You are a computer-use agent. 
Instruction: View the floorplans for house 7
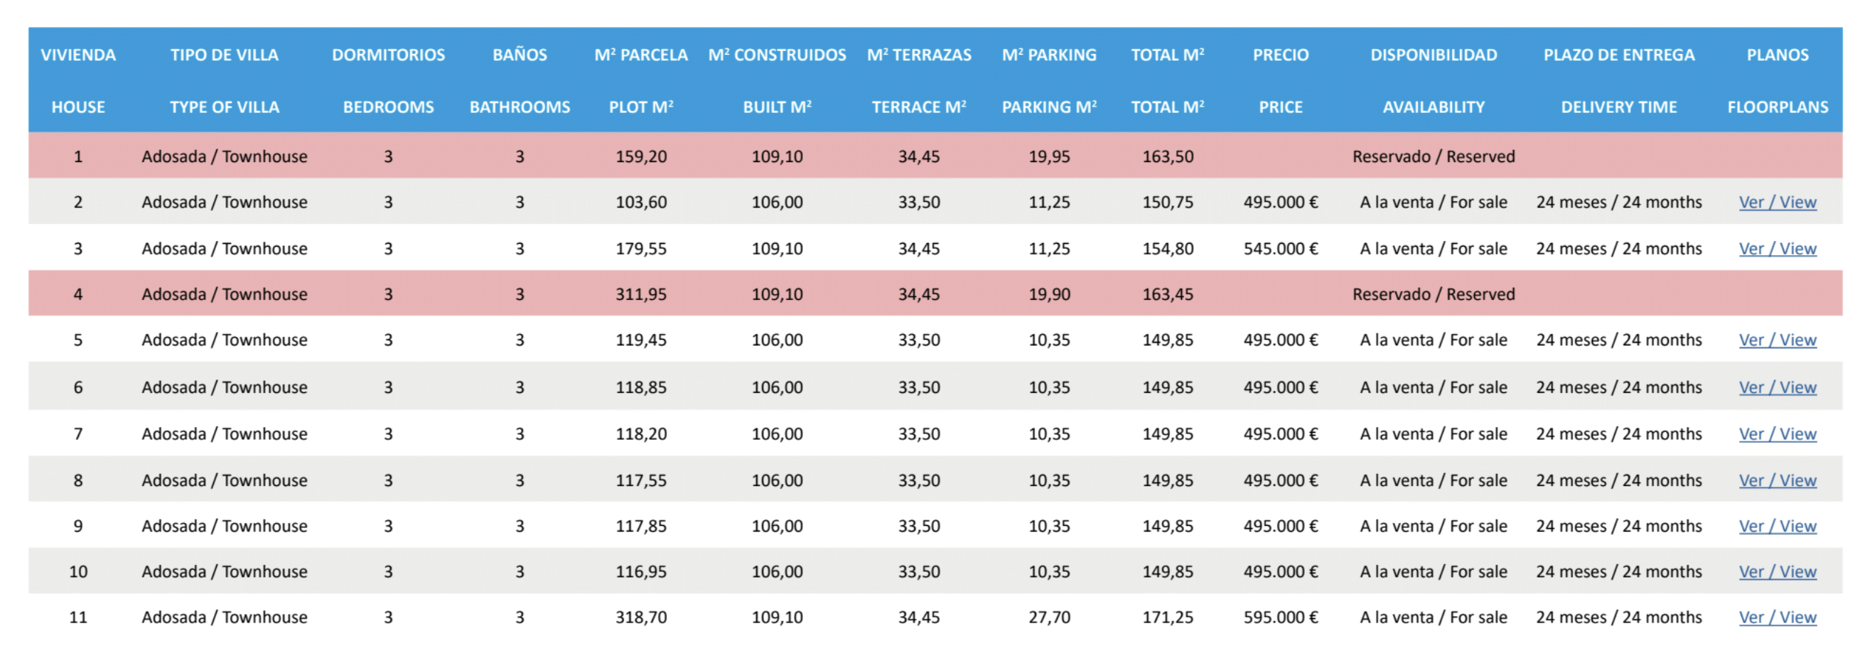(x=1778, y=434)
